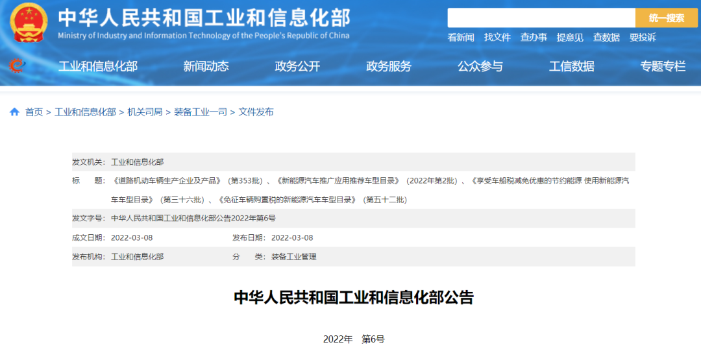Open the 新闻动态 navigation menu
This screenshot has width=701, height=349.
[x=206, y=67]
